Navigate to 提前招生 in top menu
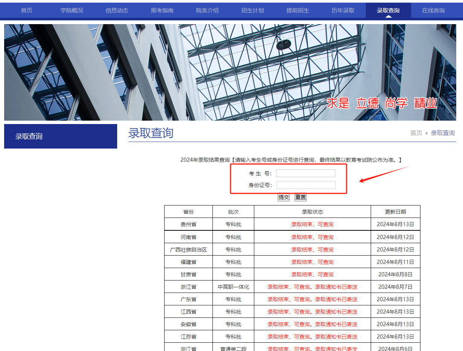This screenshot has height=351, width=463. [298, 11]
